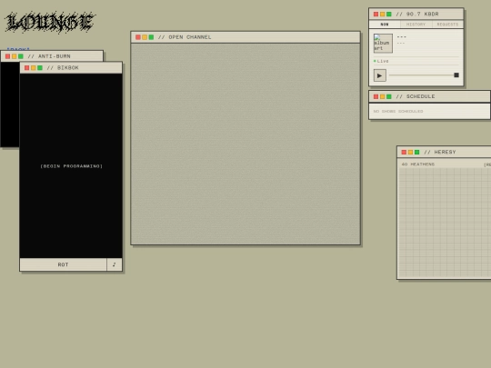Click yellow button on 90.7 KBDR window
491x368 pixels.
coord(382,14)
